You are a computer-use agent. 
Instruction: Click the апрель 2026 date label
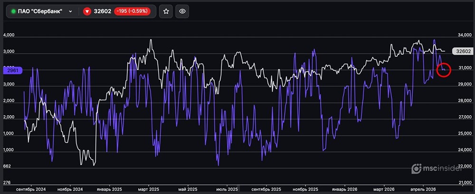(424, 189)
